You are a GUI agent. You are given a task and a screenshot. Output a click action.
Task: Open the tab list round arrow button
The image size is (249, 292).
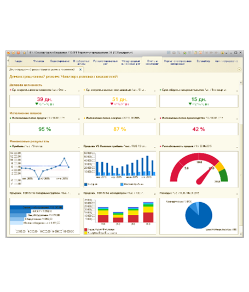tap(239, 70)
